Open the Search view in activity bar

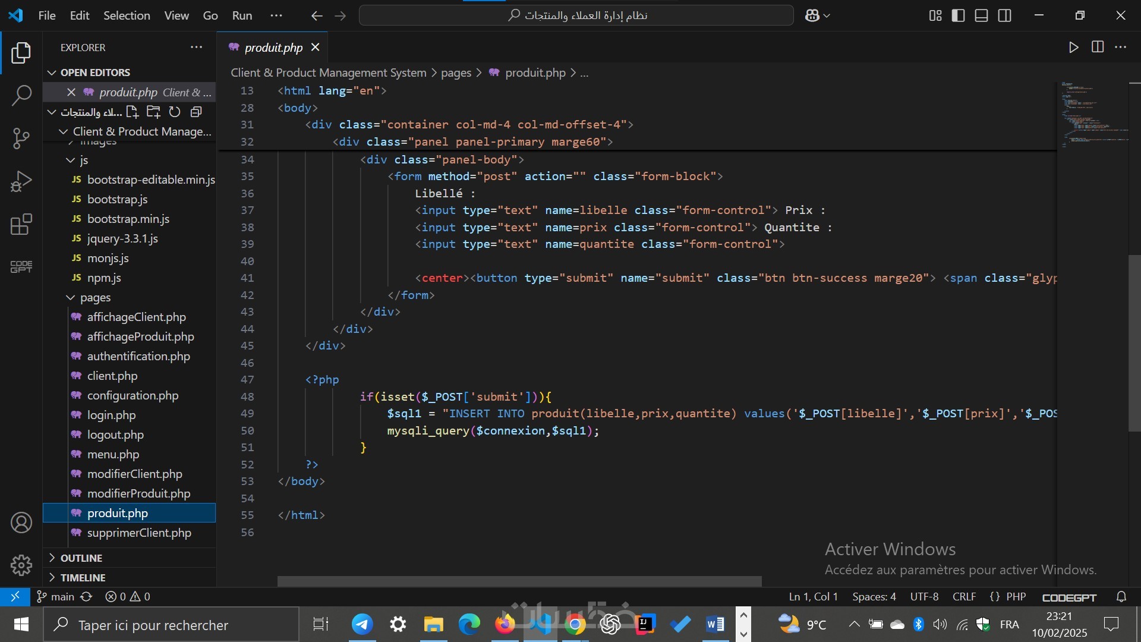pyautogui.click(x=21, y=95)
